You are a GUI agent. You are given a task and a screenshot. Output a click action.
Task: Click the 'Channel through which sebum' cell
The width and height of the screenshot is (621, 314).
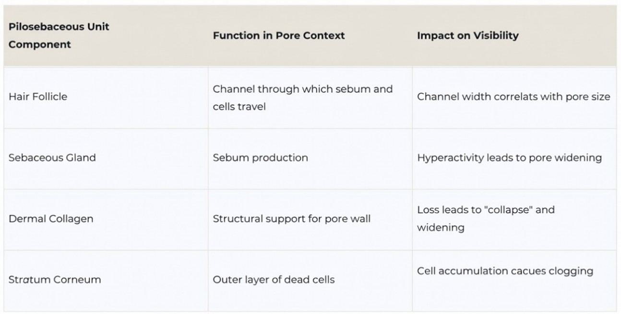coord(310,97)
